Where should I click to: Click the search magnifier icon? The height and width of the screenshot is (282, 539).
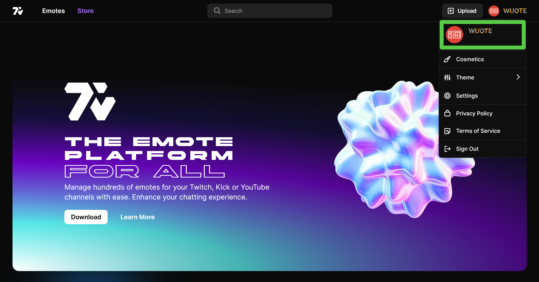coord(217,11)
